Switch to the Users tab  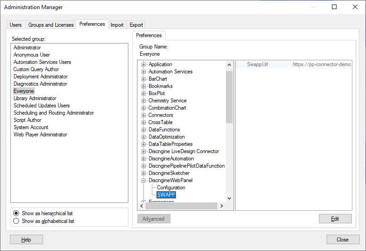(15, 25)
